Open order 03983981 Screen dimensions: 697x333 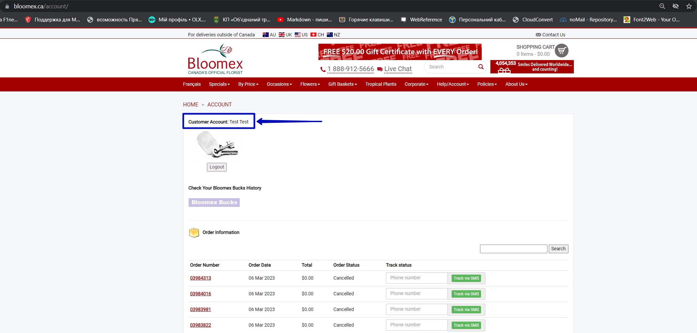click(201, 310)
